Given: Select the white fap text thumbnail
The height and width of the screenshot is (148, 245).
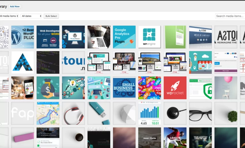Looking at the screenshot, I should [x=23, y=113].
